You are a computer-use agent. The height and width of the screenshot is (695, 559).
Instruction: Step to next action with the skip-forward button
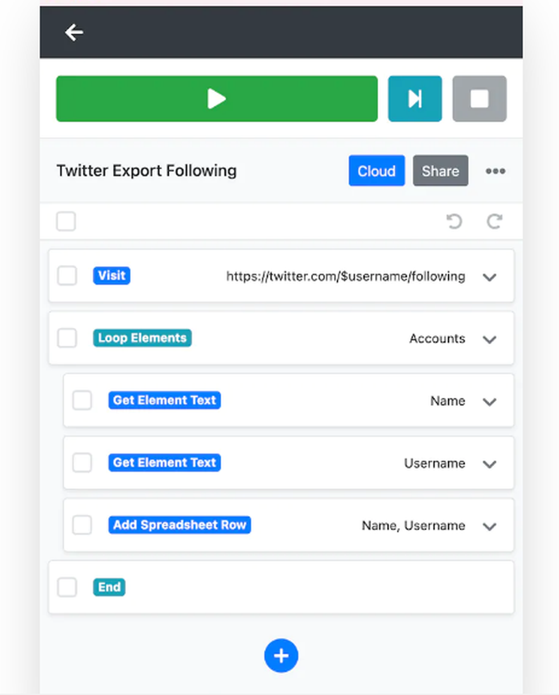pos(415,99)
